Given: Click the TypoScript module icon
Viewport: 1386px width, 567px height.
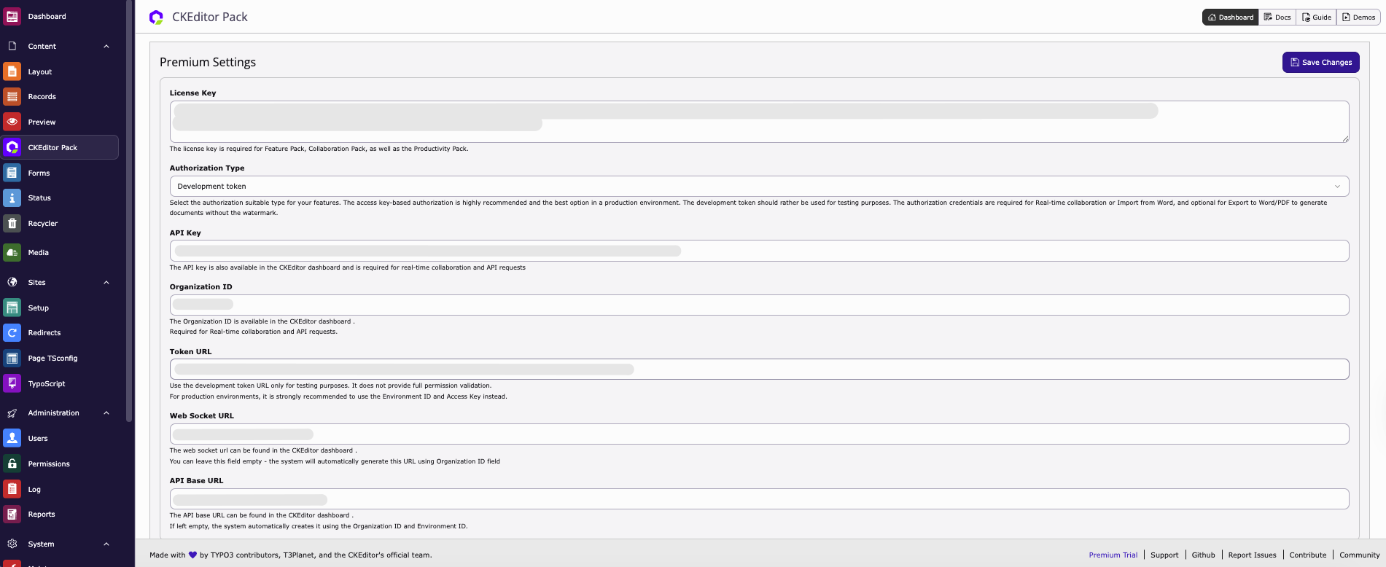Looking at the screenshot, I should pos(12,383).
